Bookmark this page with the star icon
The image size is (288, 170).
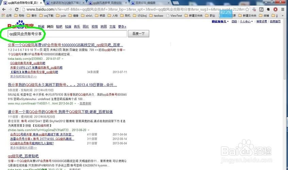(x=247, y=10)
